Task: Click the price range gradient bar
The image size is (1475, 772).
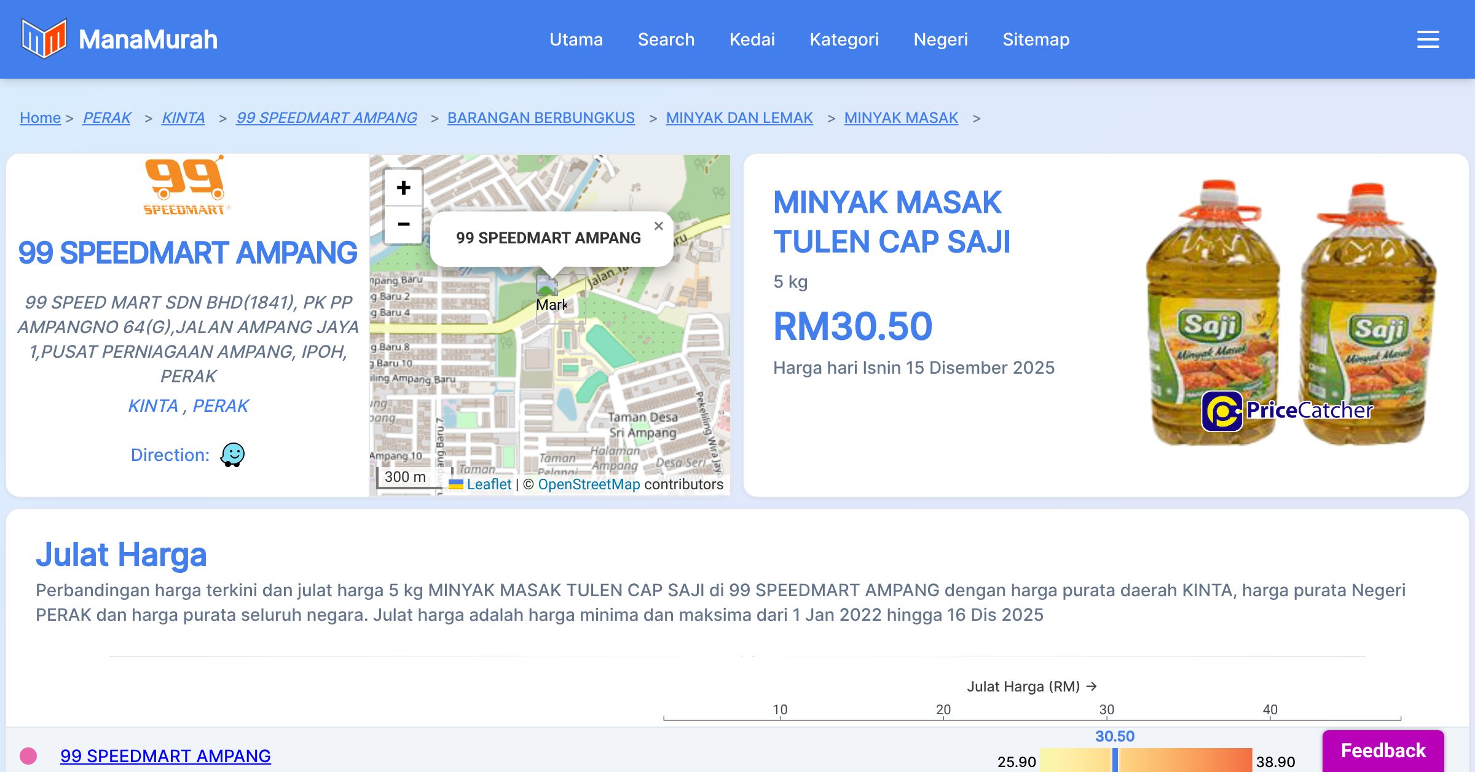Action: (x=1168, y=760)
